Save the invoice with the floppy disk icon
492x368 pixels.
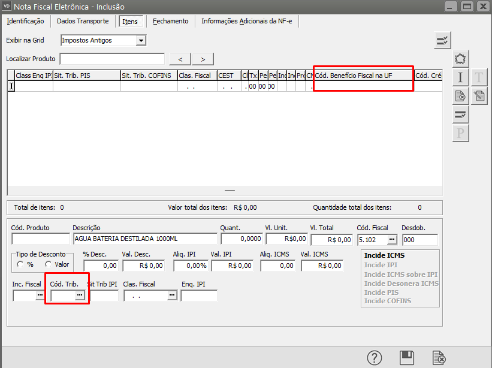[407, 358]
